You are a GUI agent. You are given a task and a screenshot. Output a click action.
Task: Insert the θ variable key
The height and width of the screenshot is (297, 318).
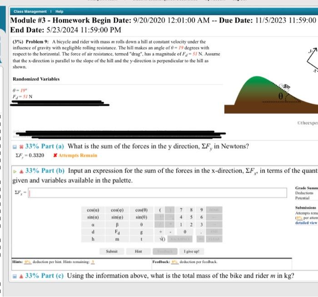[x=141, y=225]
